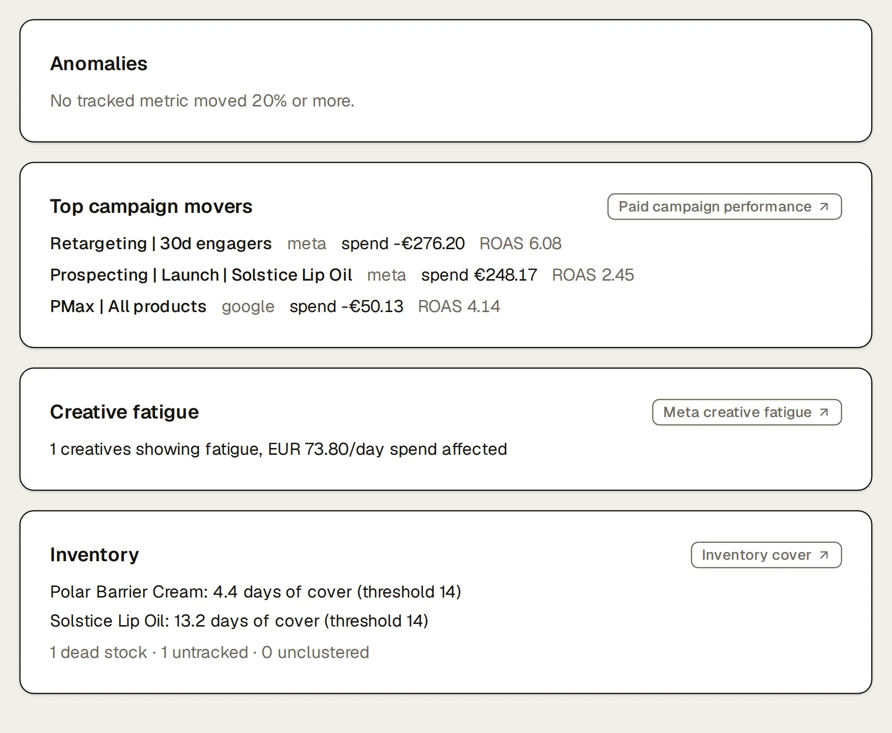This screenshot has width=892, height=733.
Task: Click the arrow icon in Meta creative fatigue
Action: point(824,412)
